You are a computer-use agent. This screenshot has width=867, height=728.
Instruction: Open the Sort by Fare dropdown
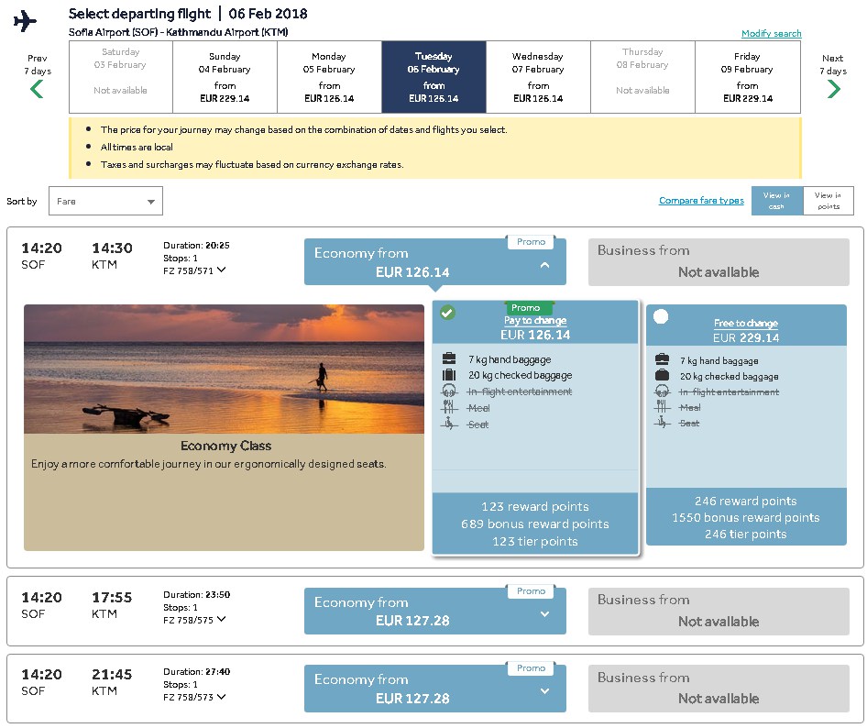coord(105,201)
